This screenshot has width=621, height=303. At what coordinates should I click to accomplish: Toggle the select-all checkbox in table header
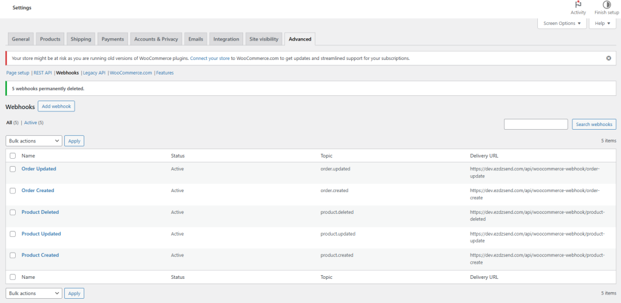pyautogui.click(x=13, y=156)
